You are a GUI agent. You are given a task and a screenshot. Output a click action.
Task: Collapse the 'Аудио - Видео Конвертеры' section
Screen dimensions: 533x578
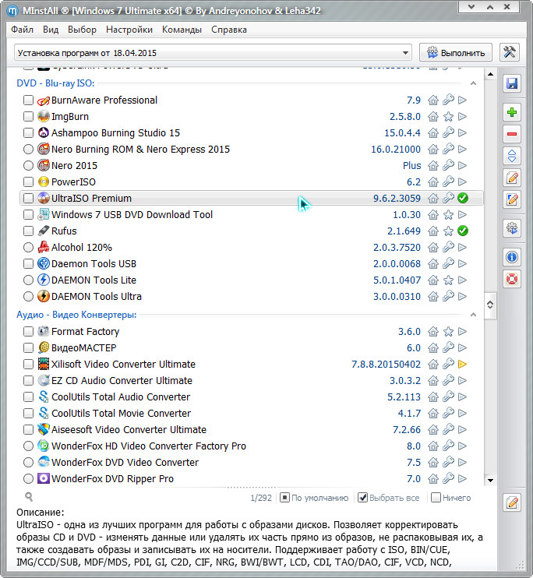(473, 315)
